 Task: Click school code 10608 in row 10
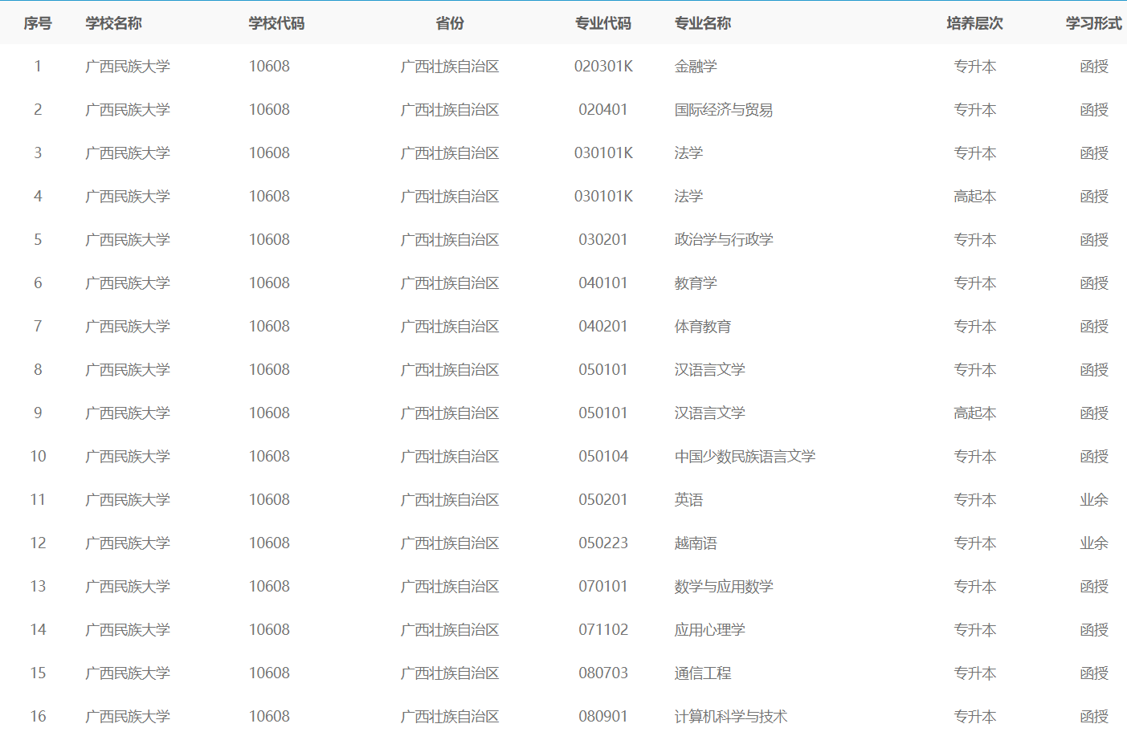269,457
